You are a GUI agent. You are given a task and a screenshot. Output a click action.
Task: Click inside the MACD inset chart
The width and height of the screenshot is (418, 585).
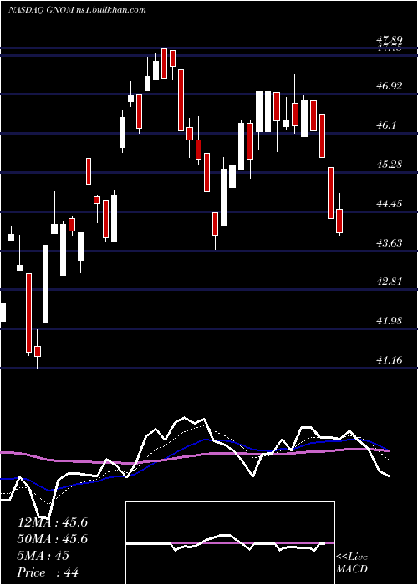230,543
